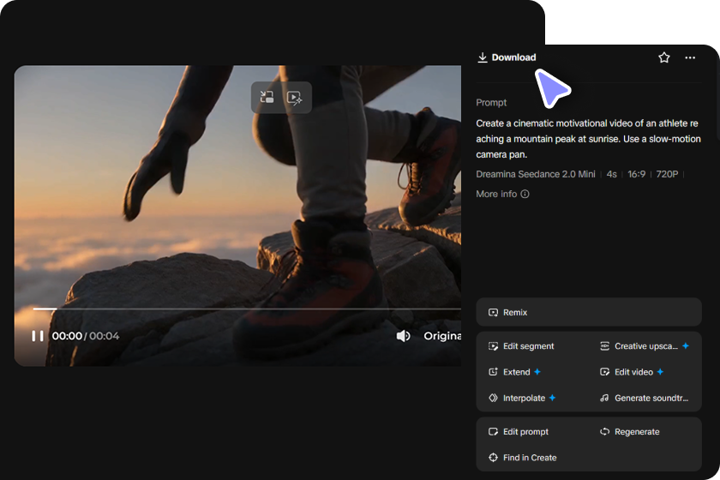Choose Edit segment
Viewport: 720px width, 480px height.
click(x=521, y=346)
